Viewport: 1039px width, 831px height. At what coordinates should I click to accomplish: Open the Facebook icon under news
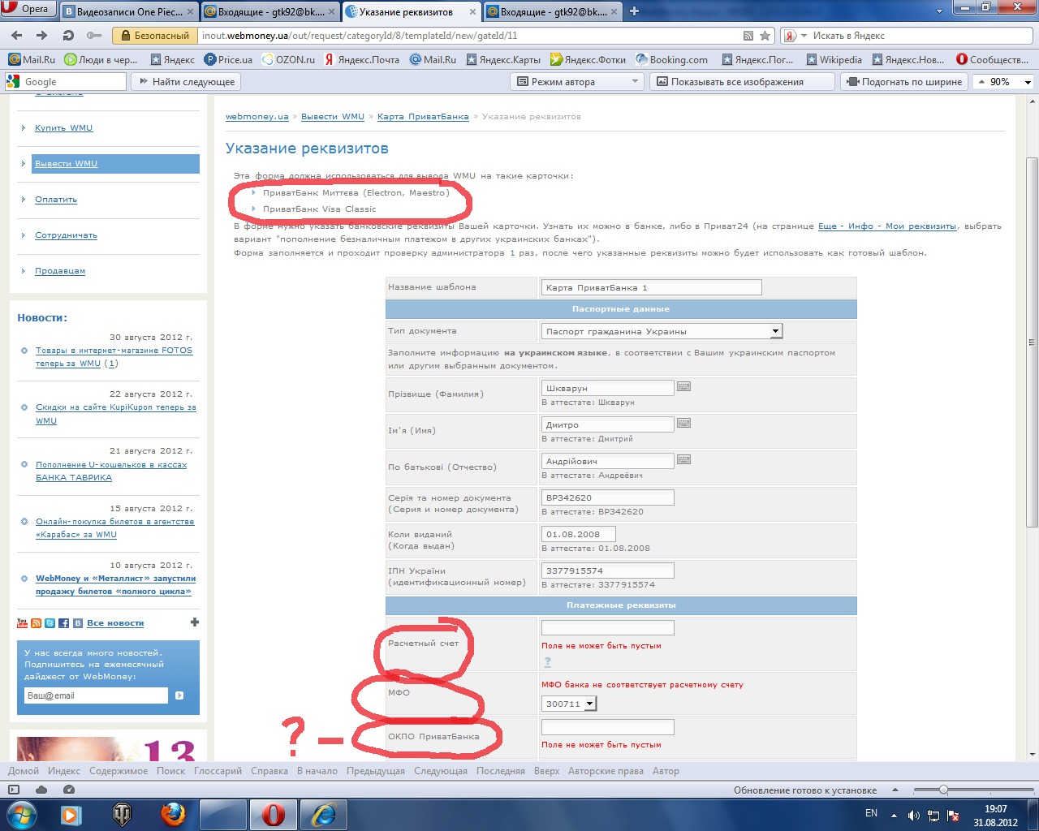(x=63, y=623)
